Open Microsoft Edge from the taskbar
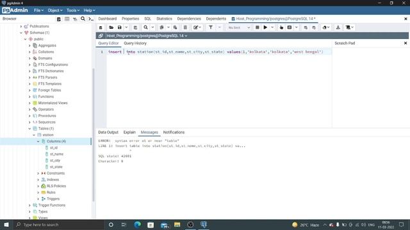 [x=138, y=225]
